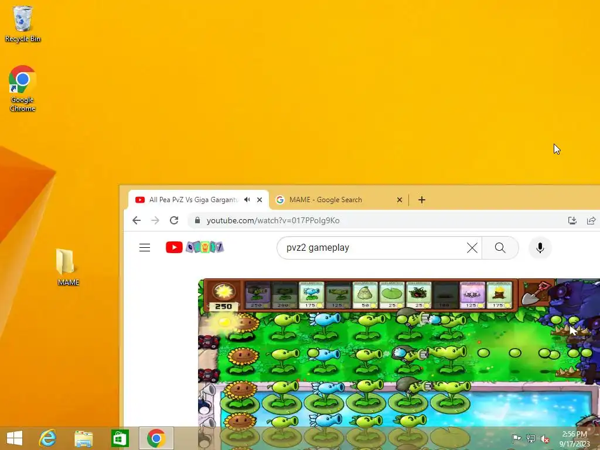Open the clock showing 2:56 PM

point(574,439)
